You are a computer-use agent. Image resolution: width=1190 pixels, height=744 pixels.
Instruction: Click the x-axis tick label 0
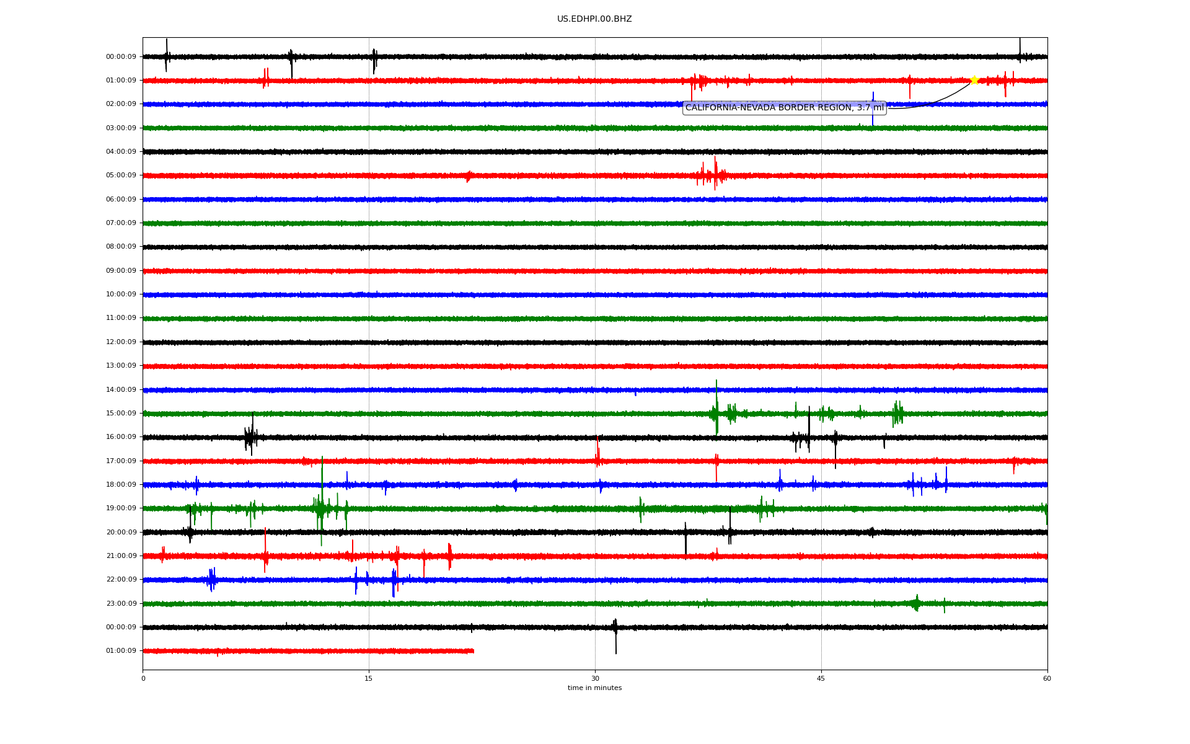pyautogui.click(x=143, y=679)
